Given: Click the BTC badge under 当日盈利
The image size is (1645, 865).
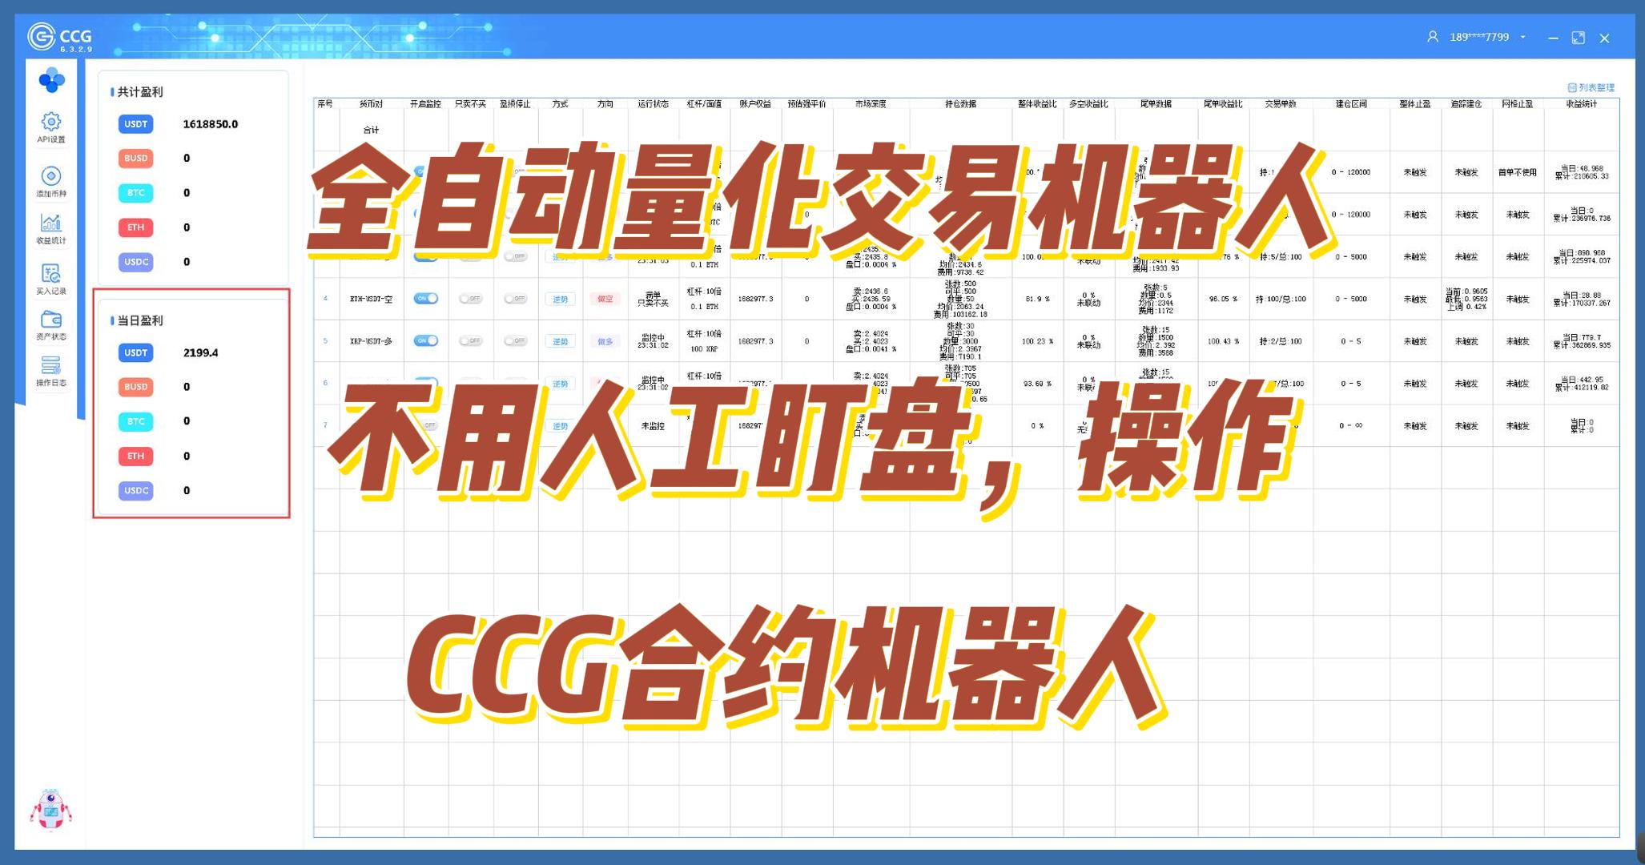Looking at the screenshot, I should click(x=135, y=421).
